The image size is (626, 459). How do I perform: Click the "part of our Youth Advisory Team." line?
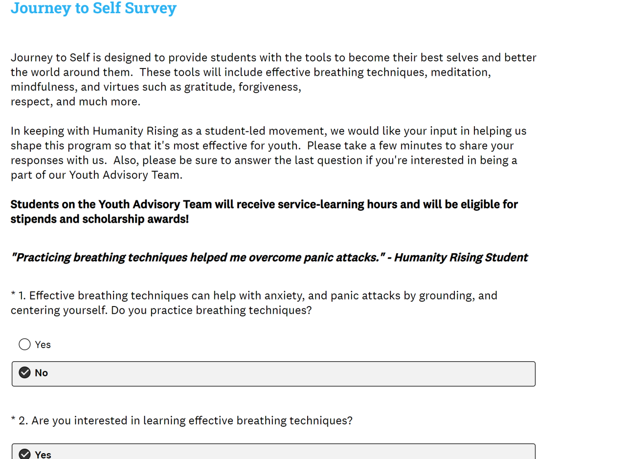click(96, 175)
